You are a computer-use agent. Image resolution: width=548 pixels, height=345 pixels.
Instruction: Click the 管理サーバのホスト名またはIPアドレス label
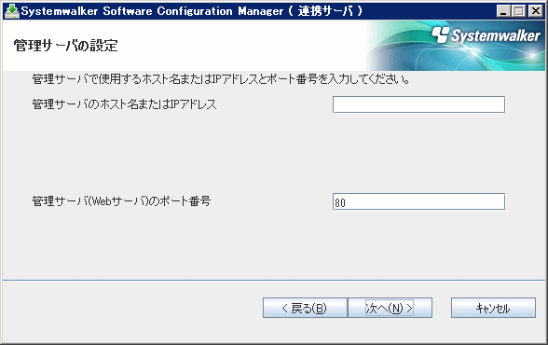(x=125, y=104)
